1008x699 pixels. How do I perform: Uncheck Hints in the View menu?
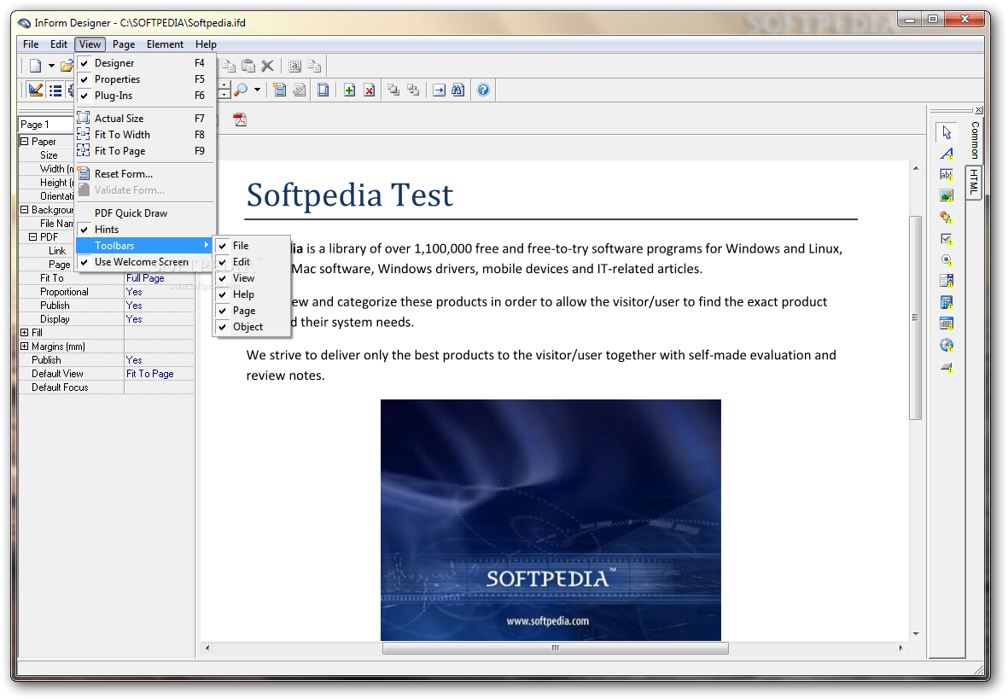(107, 230)
